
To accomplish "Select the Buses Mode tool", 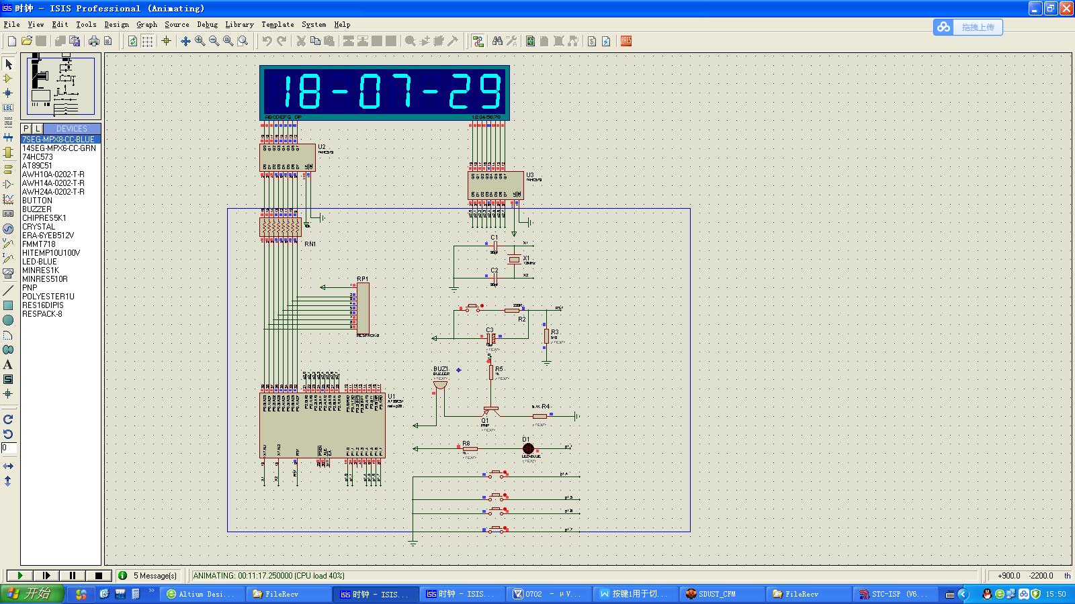I will pos(8,138).
